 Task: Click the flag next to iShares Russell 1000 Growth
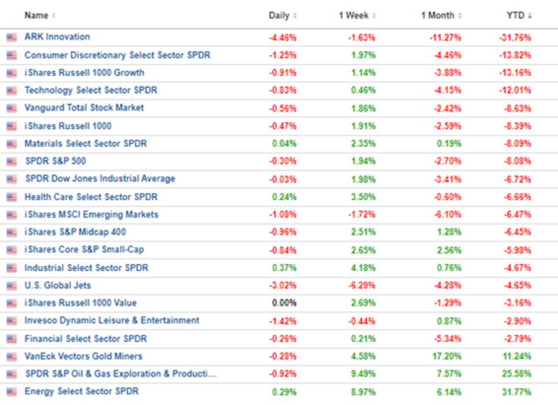(12, 72)
